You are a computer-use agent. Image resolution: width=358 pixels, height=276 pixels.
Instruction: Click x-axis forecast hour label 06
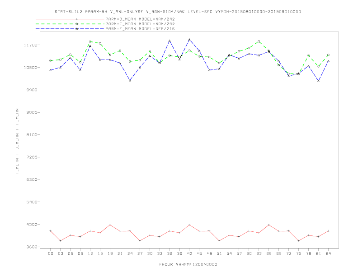click(x=71, y=253)
